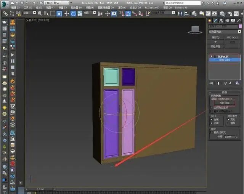The height and width of the screenshot is (194, 244).
Task: Open the Phoenix FD menu
Action: (181, 8)
